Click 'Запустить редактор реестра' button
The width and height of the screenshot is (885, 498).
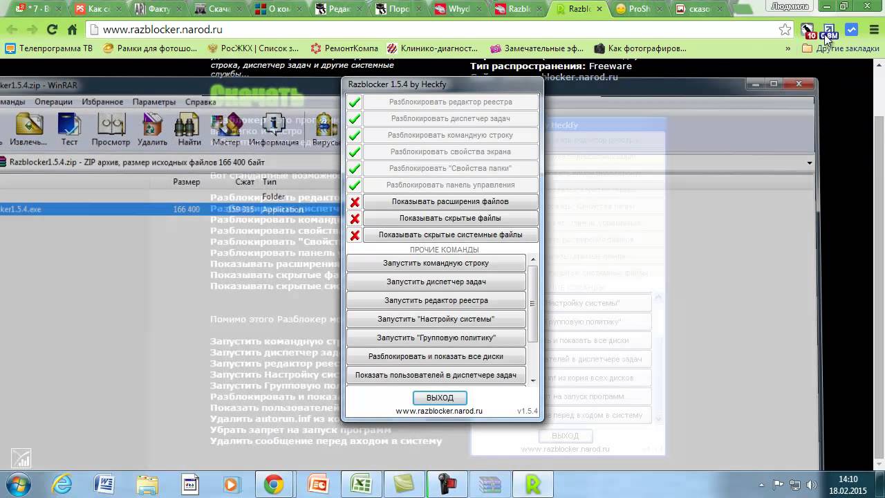click(x=436, y=300)
